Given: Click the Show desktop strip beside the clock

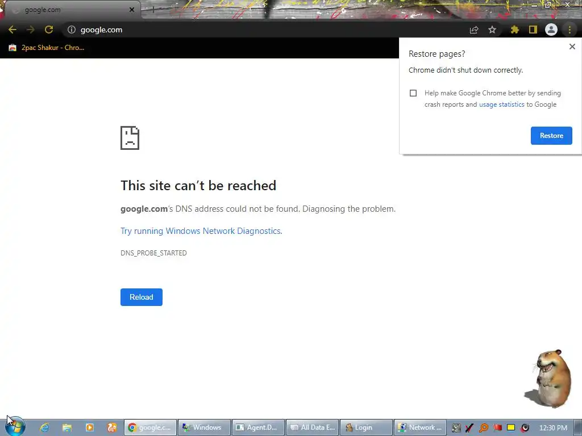Looking at the screenshot, I should (577, 427).
